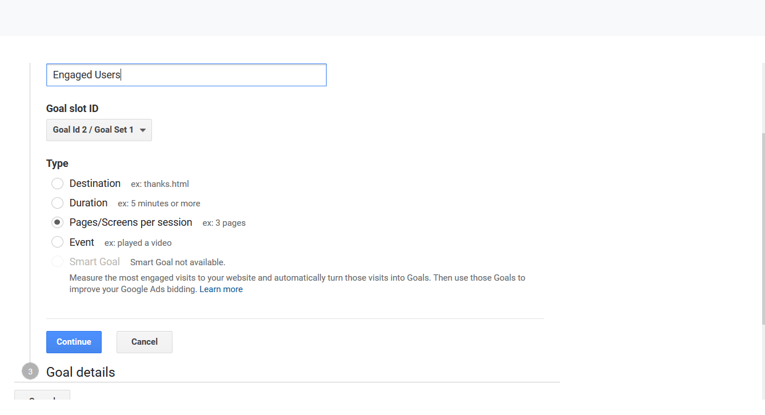Select the Destination goal type
The width and height of the screenshot is (765, 415).
click(57, 183)
